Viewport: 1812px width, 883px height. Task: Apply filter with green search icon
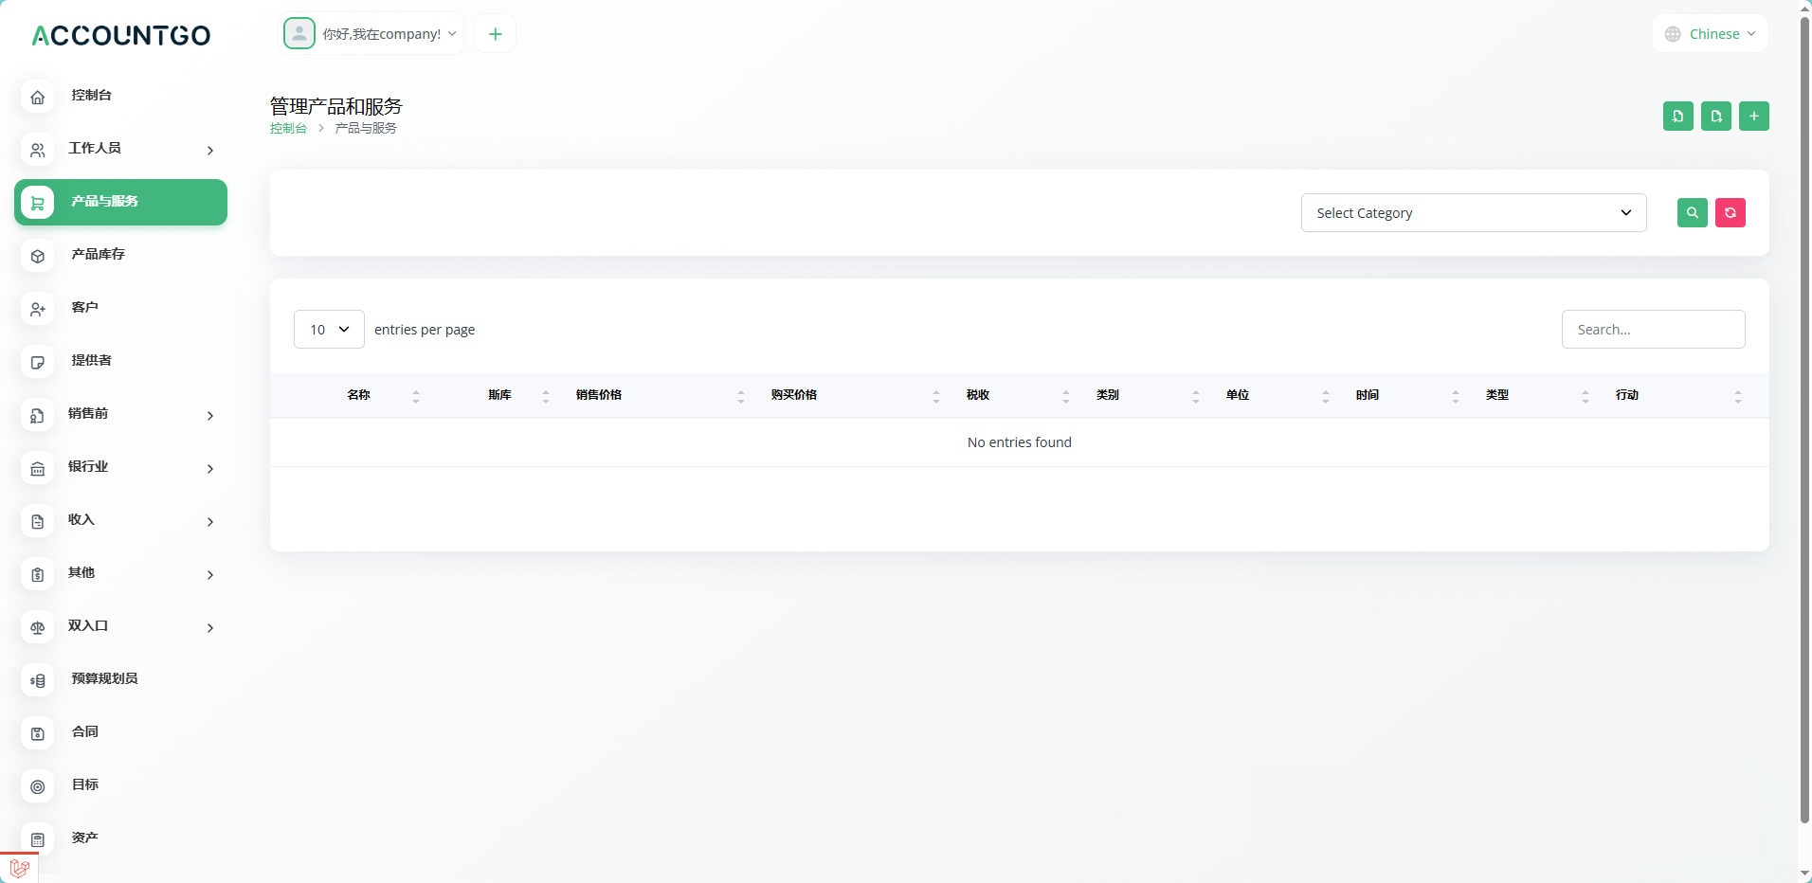[1692, 213]
